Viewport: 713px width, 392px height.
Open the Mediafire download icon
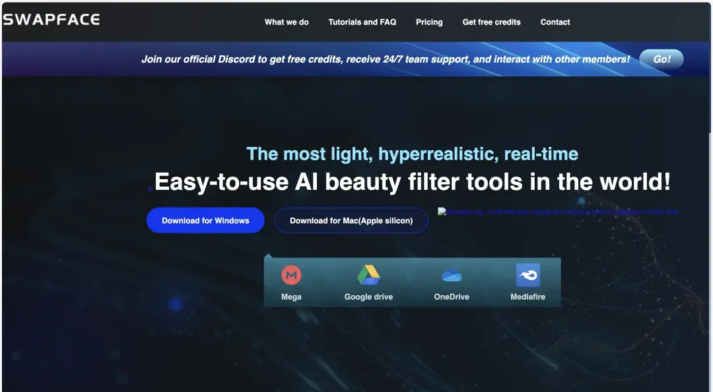click(527, 275)
